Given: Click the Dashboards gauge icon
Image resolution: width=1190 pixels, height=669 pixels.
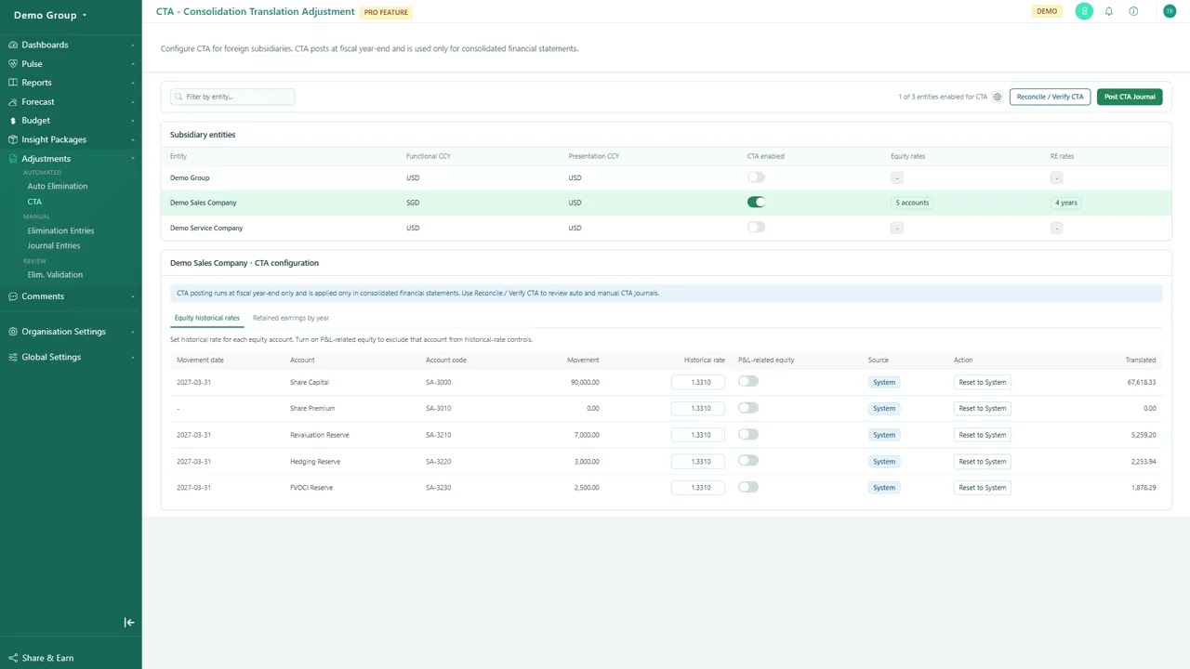Looking at the screenshot, I should pos(13,45).
